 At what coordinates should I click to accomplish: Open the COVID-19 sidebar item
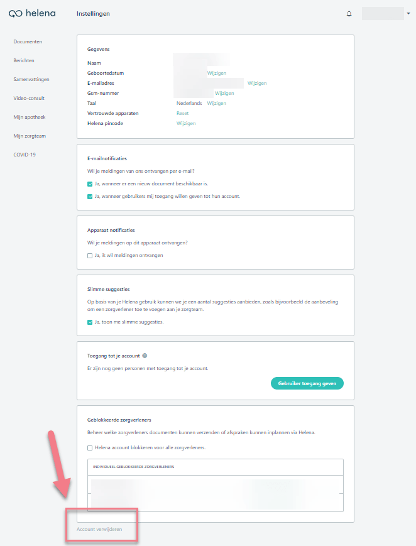25,155
